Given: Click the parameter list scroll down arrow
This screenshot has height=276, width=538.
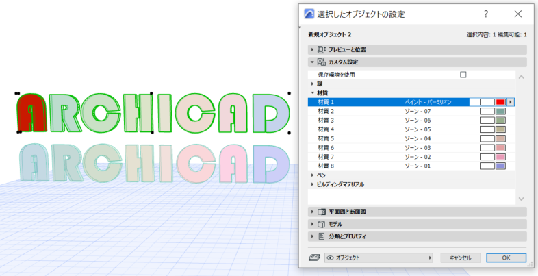Looking at the screenshot, I should click(x=521, y=199).
